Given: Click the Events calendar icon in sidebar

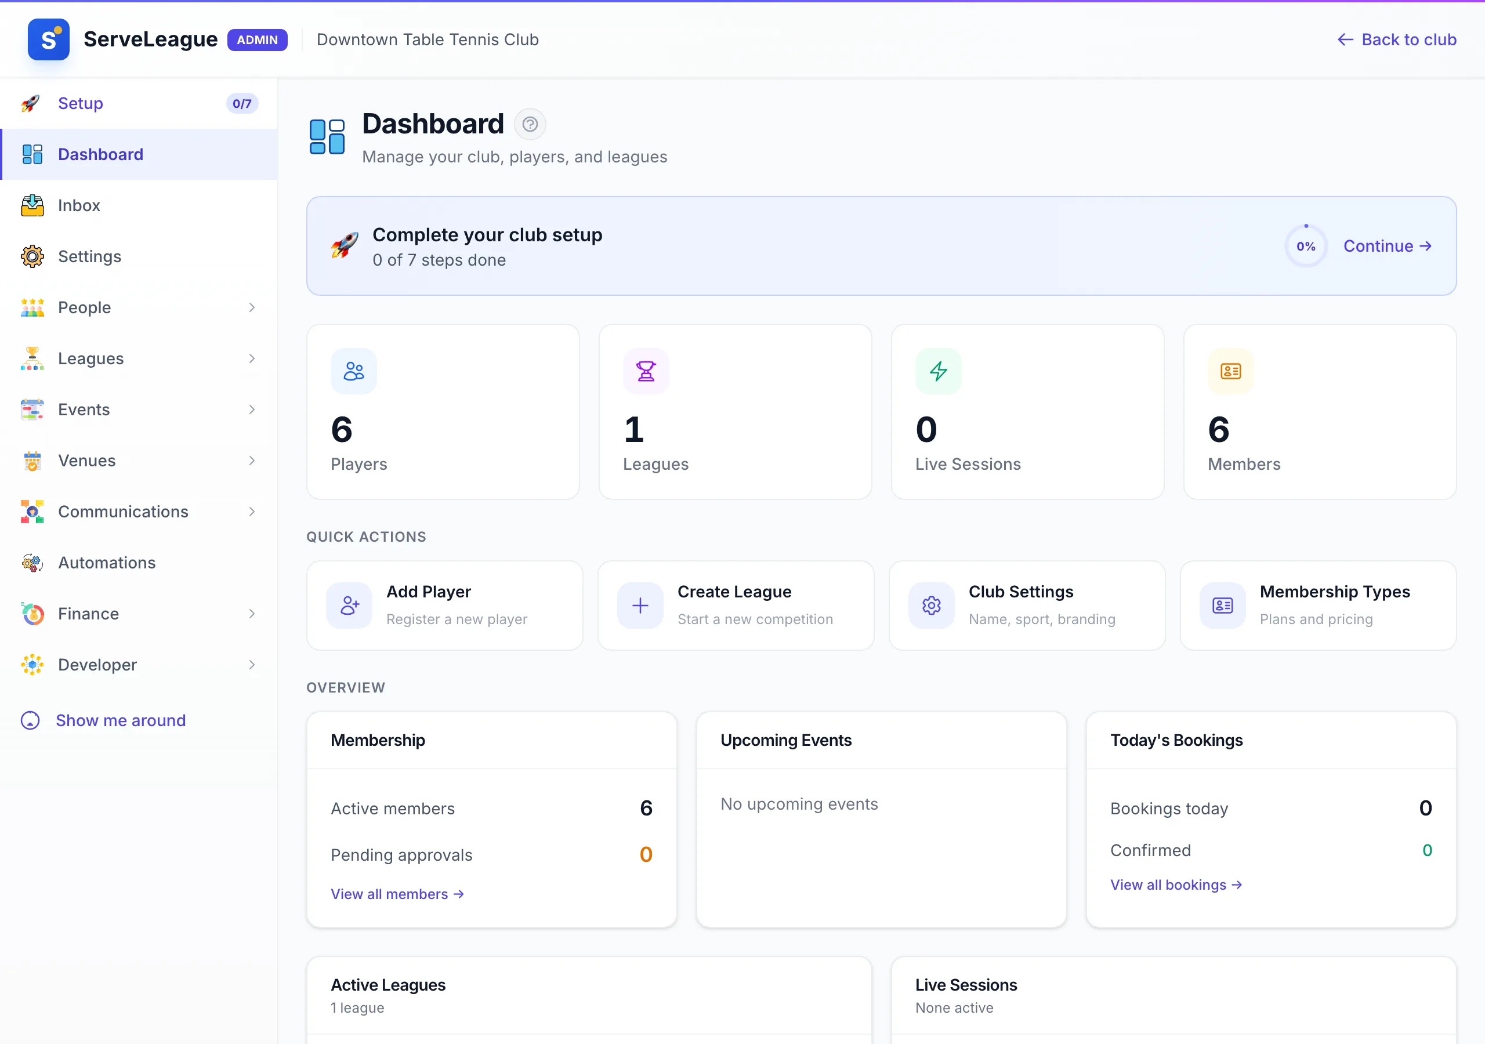Looking at the screenshot, I should pyautogui.click(x=32, y=410).
